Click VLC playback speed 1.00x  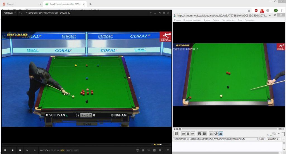coord(262,139)
